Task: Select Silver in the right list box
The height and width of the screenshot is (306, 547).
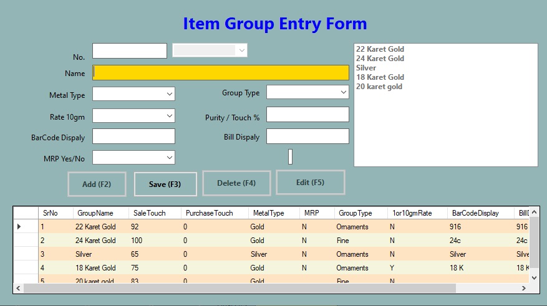Action: (366, 68)
